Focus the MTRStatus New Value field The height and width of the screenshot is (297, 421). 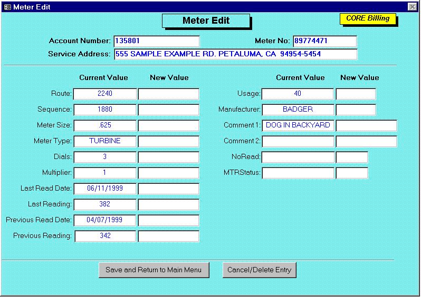point(352,173)
